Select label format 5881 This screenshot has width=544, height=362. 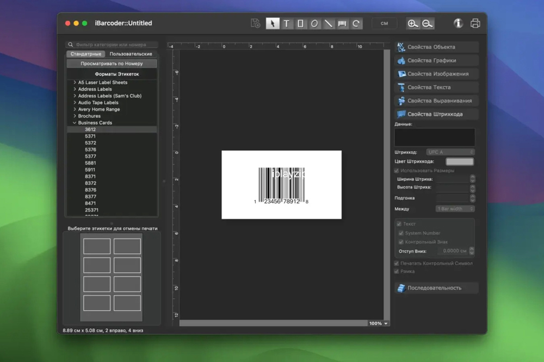coord(112,163)
